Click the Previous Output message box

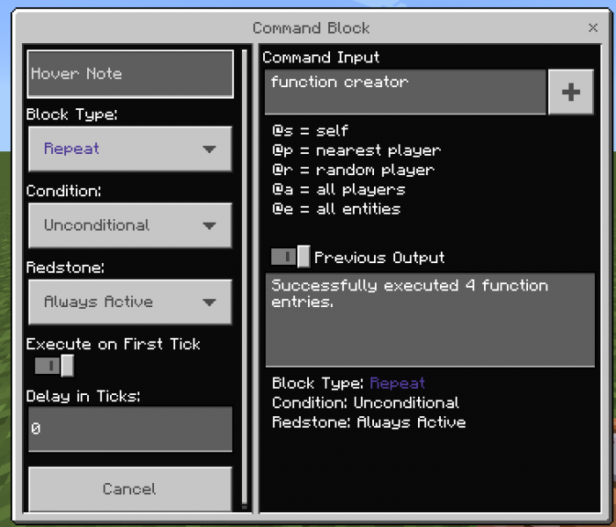click(x=429, y=319)
